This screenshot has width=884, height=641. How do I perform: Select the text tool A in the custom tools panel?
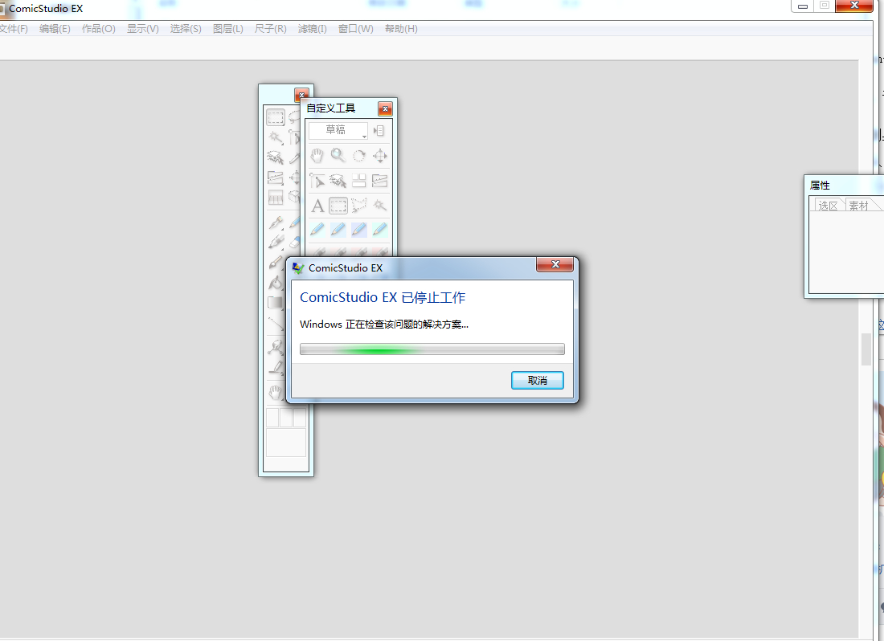317,206
